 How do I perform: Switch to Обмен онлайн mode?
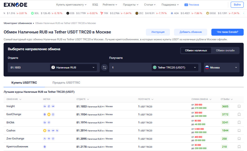225,51
